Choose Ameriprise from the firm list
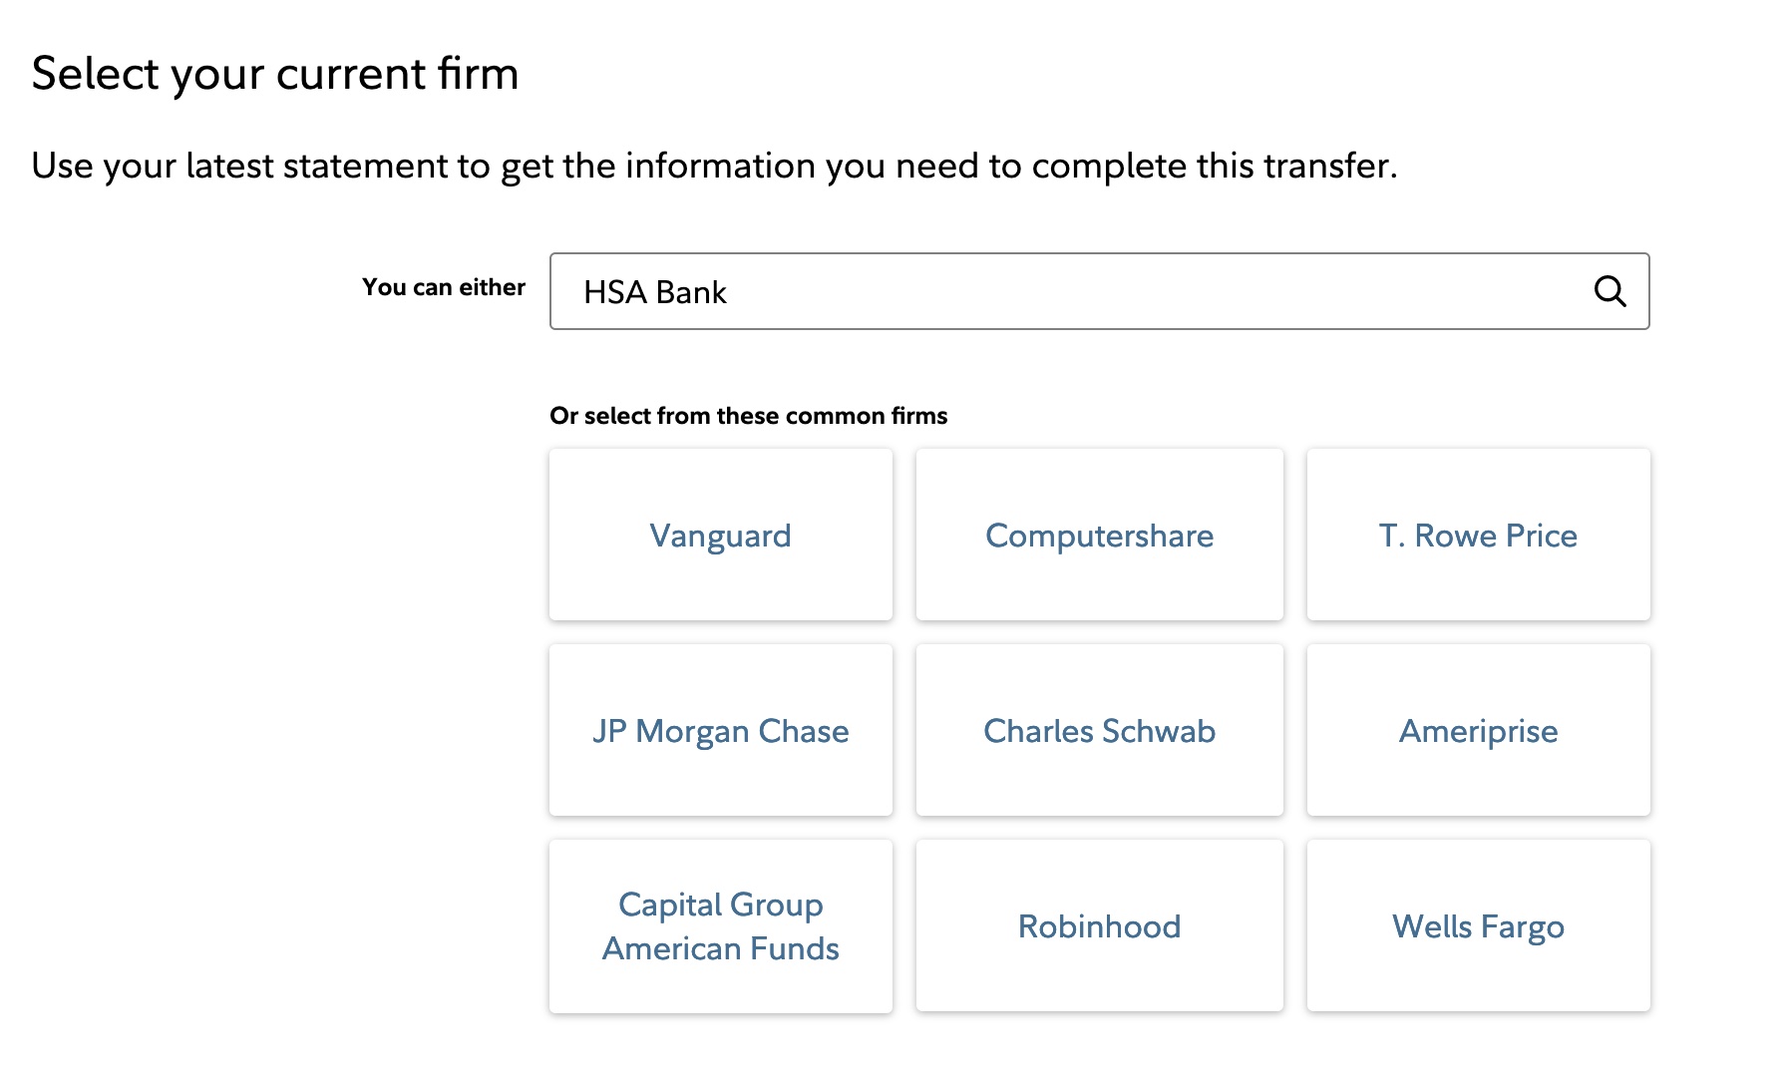 pyautogui.click(x=1477, y=730)
